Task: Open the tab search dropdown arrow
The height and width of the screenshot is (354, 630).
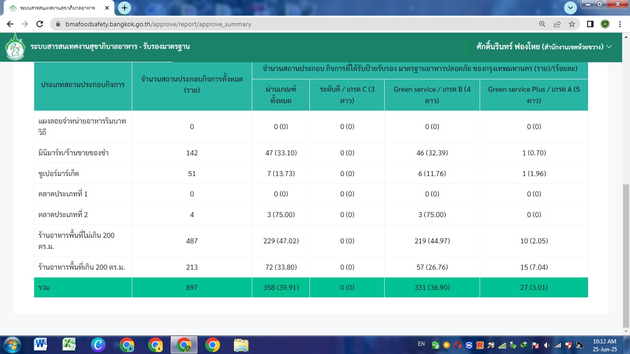Action: click(571, 8)
